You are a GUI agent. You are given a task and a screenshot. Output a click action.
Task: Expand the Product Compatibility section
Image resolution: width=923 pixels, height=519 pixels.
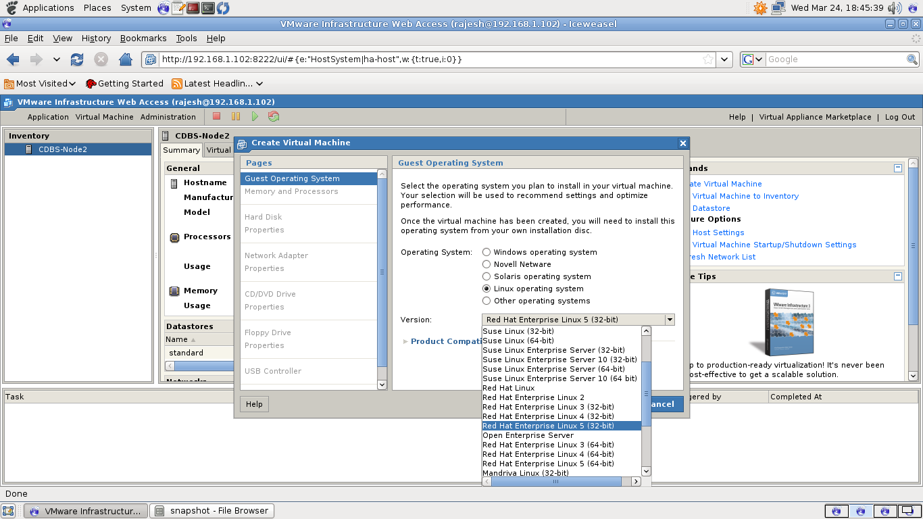tap(405, 341)
